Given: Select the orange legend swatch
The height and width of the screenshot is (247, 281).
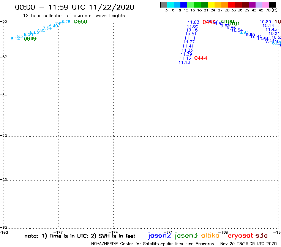Looking at the screenshot, I should (225, 5).
